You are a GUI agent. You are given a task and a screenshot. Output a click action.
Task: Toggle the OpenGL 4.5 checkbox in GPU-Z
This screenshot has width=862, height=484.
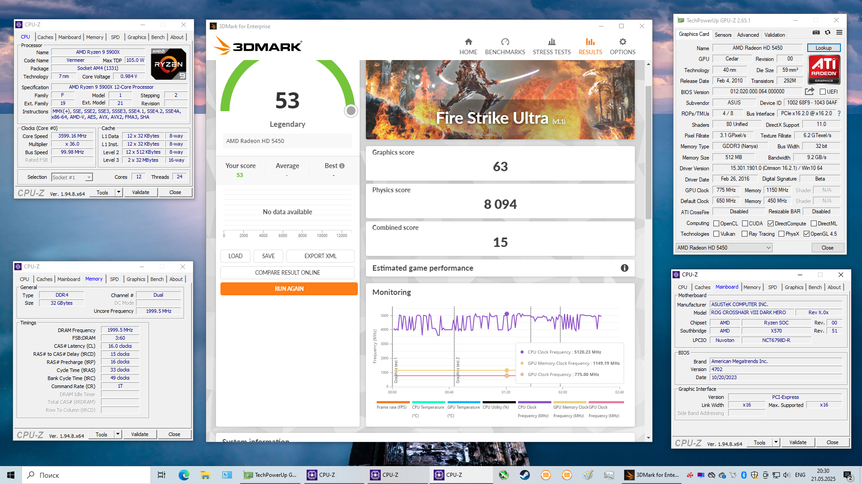tap(806, 234)
